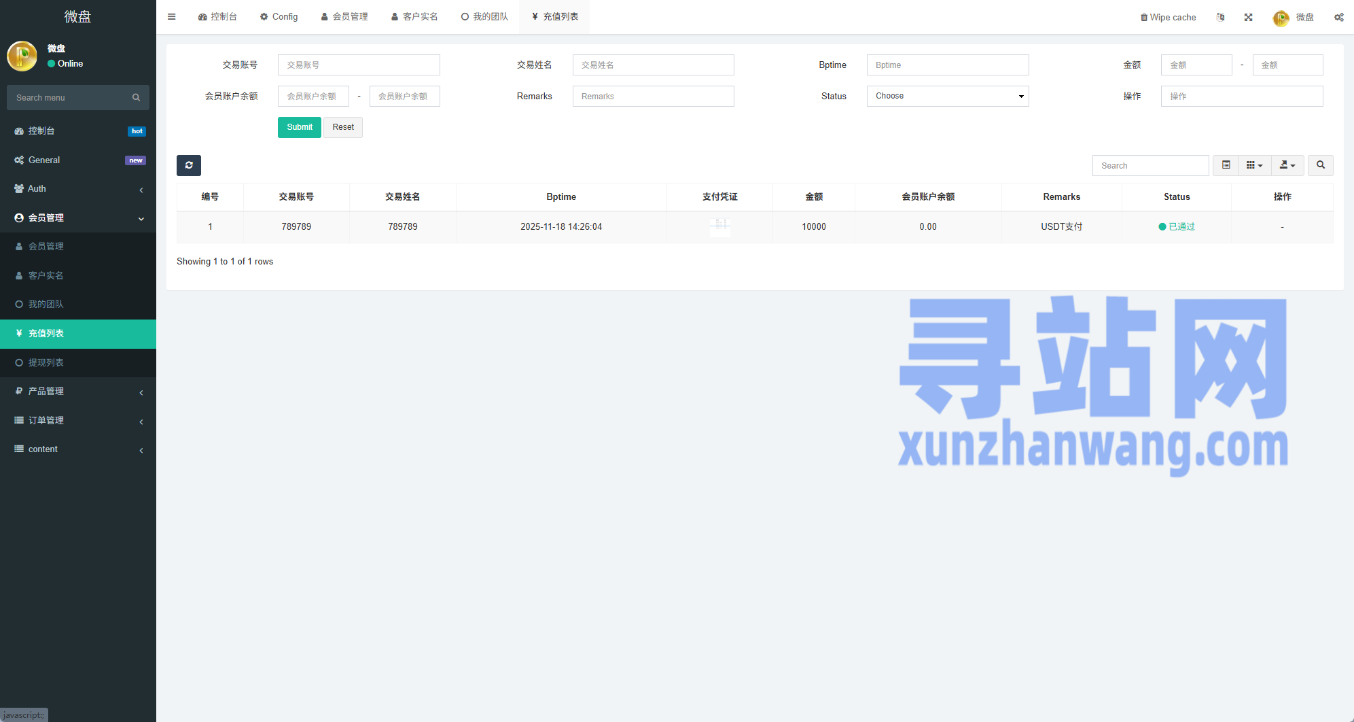
Task: Expand the 产品管理 sidebar menu
Action: (x=78, y=392)
